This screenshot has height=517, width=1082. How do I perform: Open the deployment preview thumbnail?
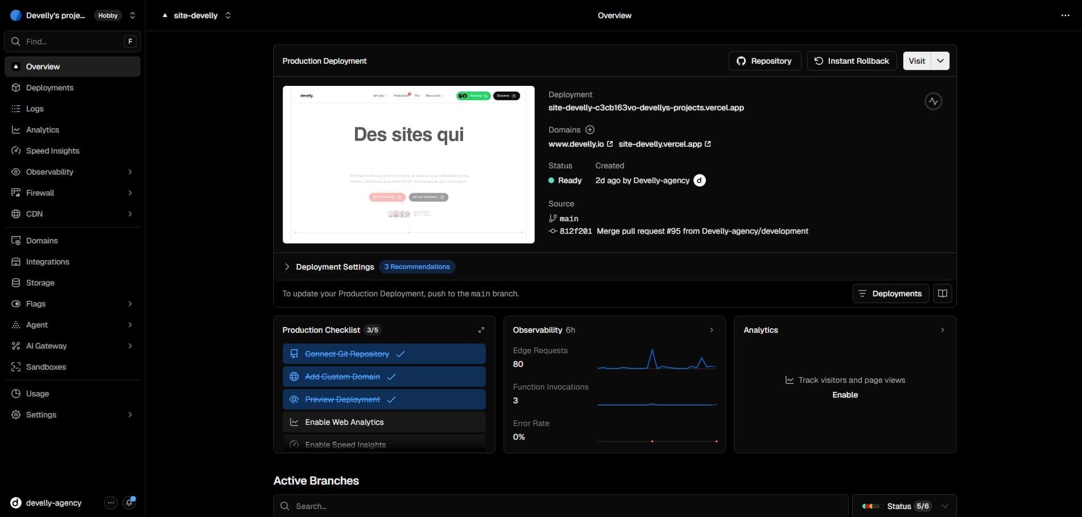(x=408, y=164)
